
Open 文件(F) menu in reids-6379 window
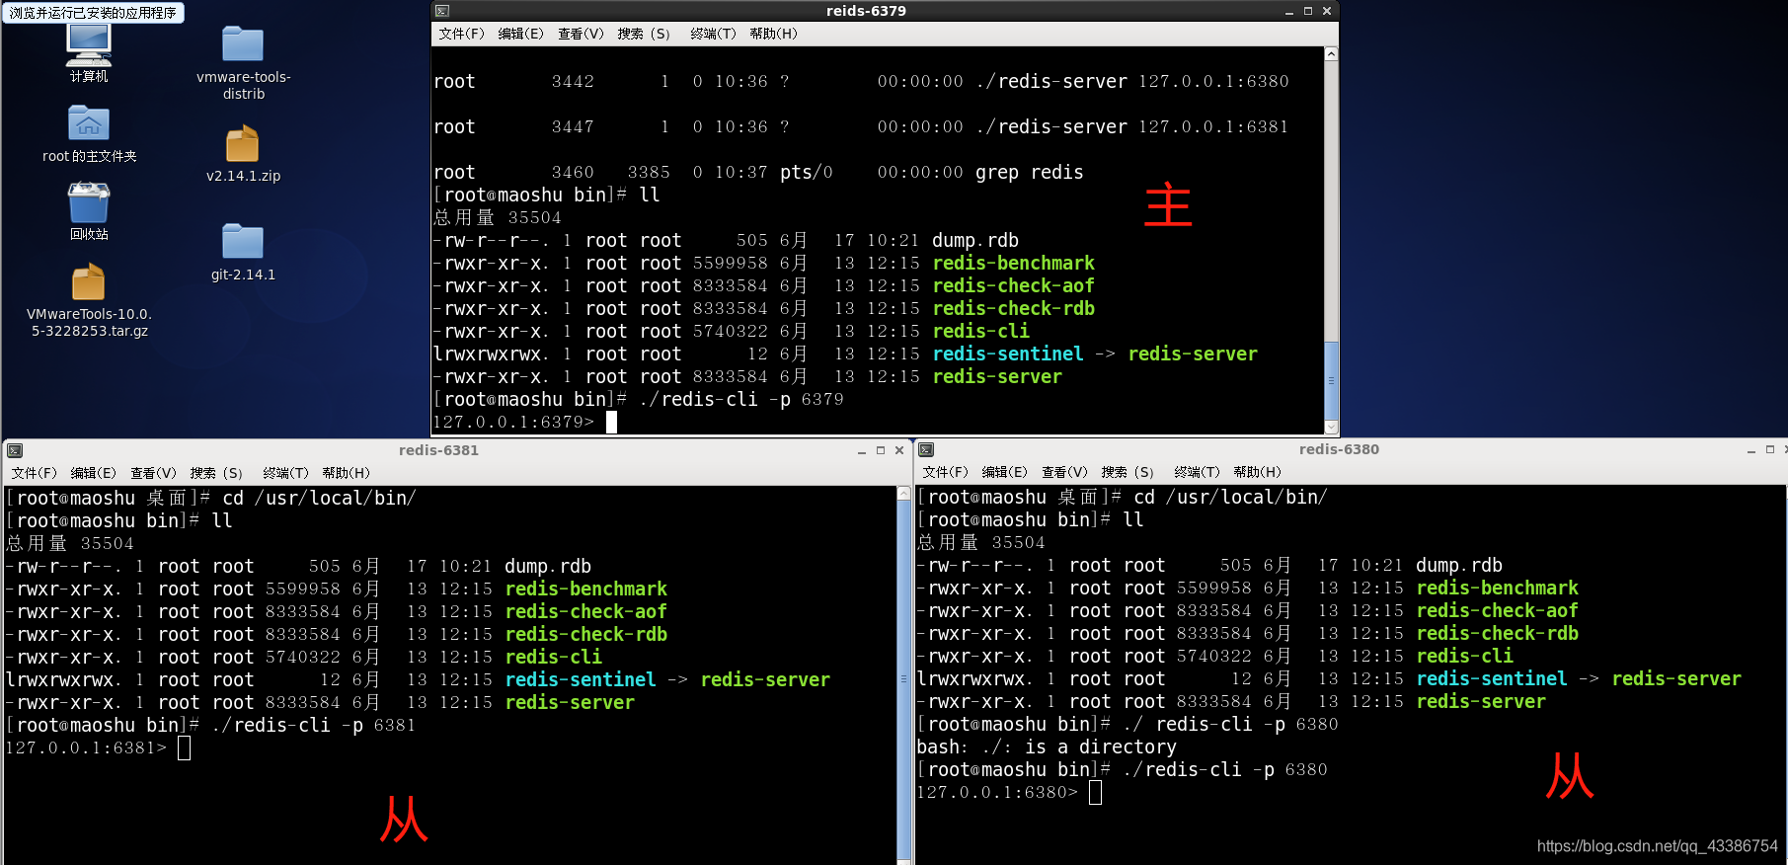(461, 34)
